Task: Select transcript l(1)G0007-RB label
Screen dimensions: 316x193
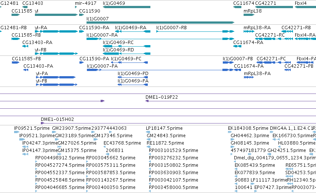Action: (x=172, y=27)
